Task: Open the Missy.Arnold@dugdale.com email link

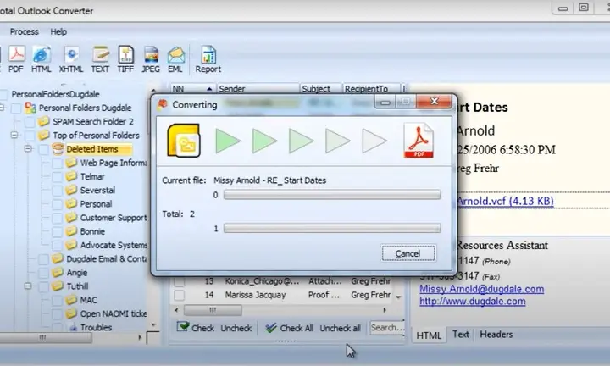Action: click(481, 289)
